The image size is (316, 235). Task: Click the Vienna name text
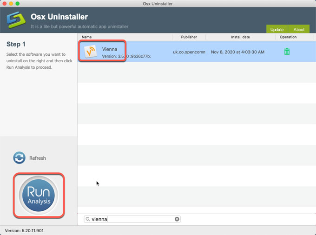click(109, 49)
